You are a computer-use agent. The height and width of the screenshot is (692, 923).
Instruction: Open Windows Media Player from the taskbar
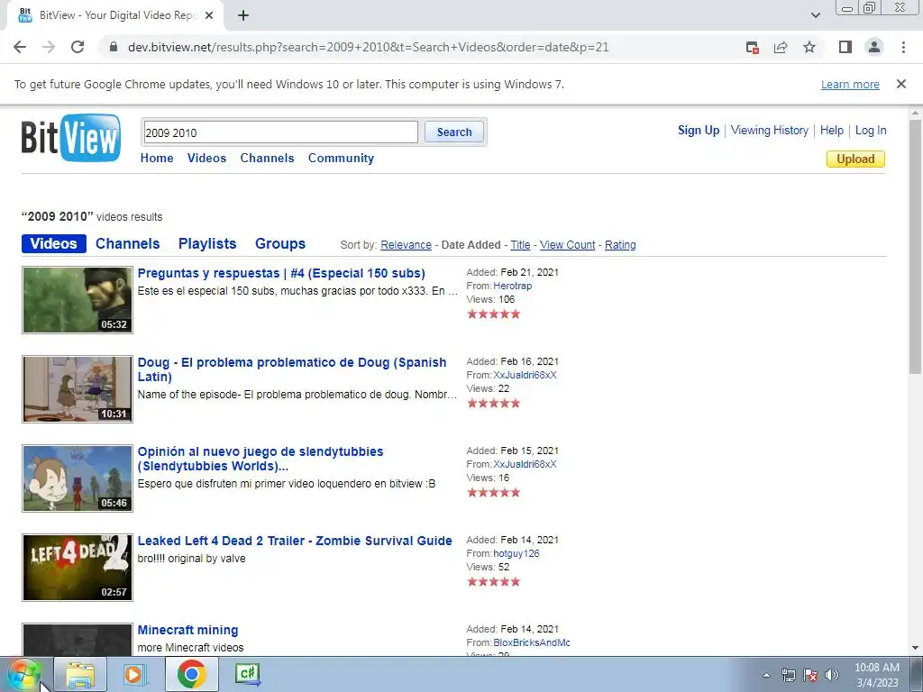click(x=134, y=674)
